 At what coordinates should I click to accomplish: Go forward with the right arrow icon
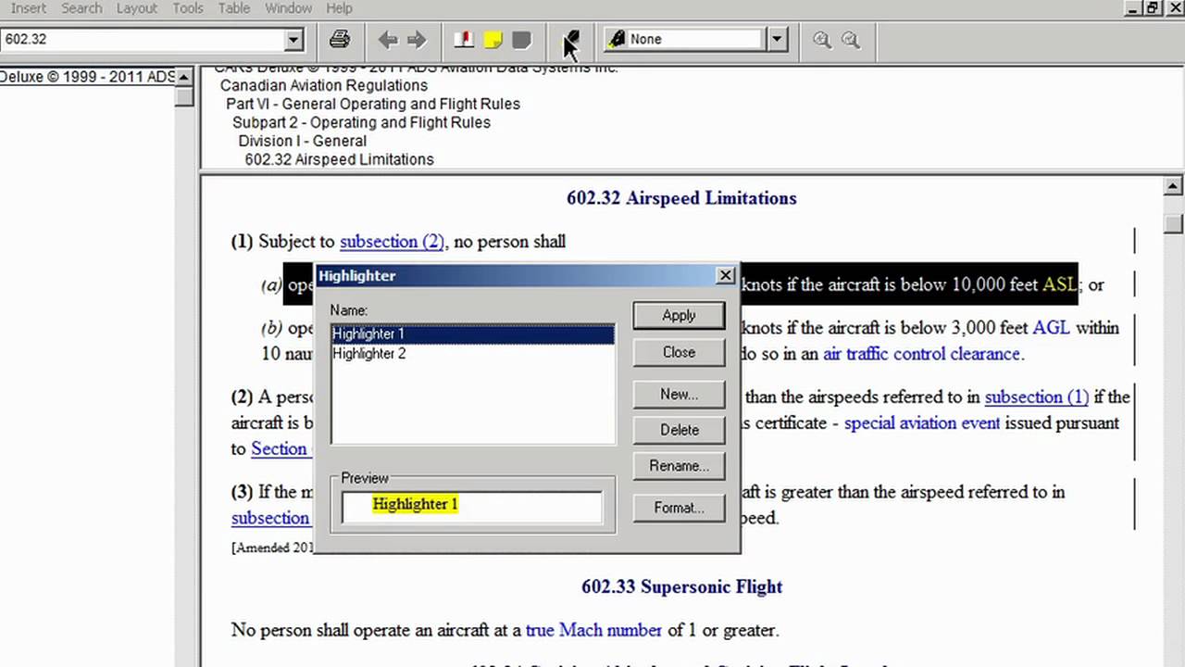(417, 39)
